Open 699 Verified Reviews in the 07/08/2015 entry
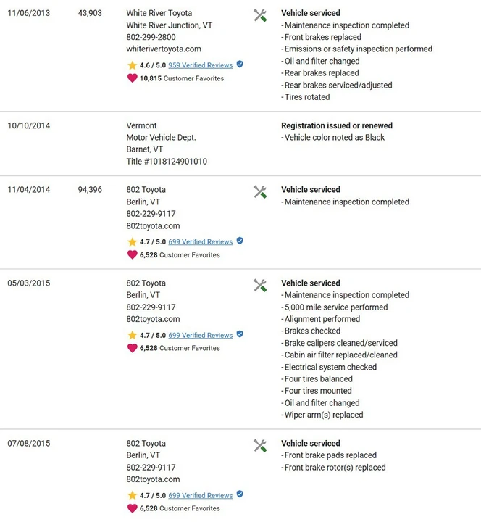 point(200,495)
